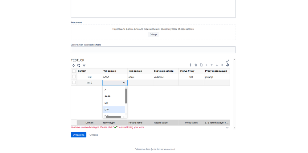The width and height of the screenshot is (308, 153).
Task: Click the refresh table icon
Action: point(79,66)
